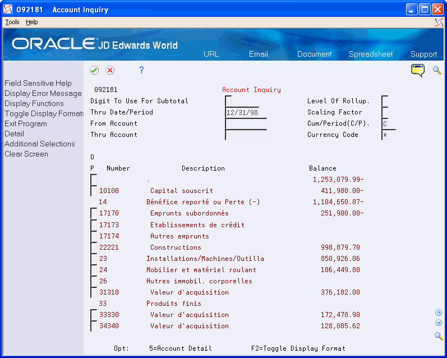Click option field on the first total row

click(x=94, y=180)
